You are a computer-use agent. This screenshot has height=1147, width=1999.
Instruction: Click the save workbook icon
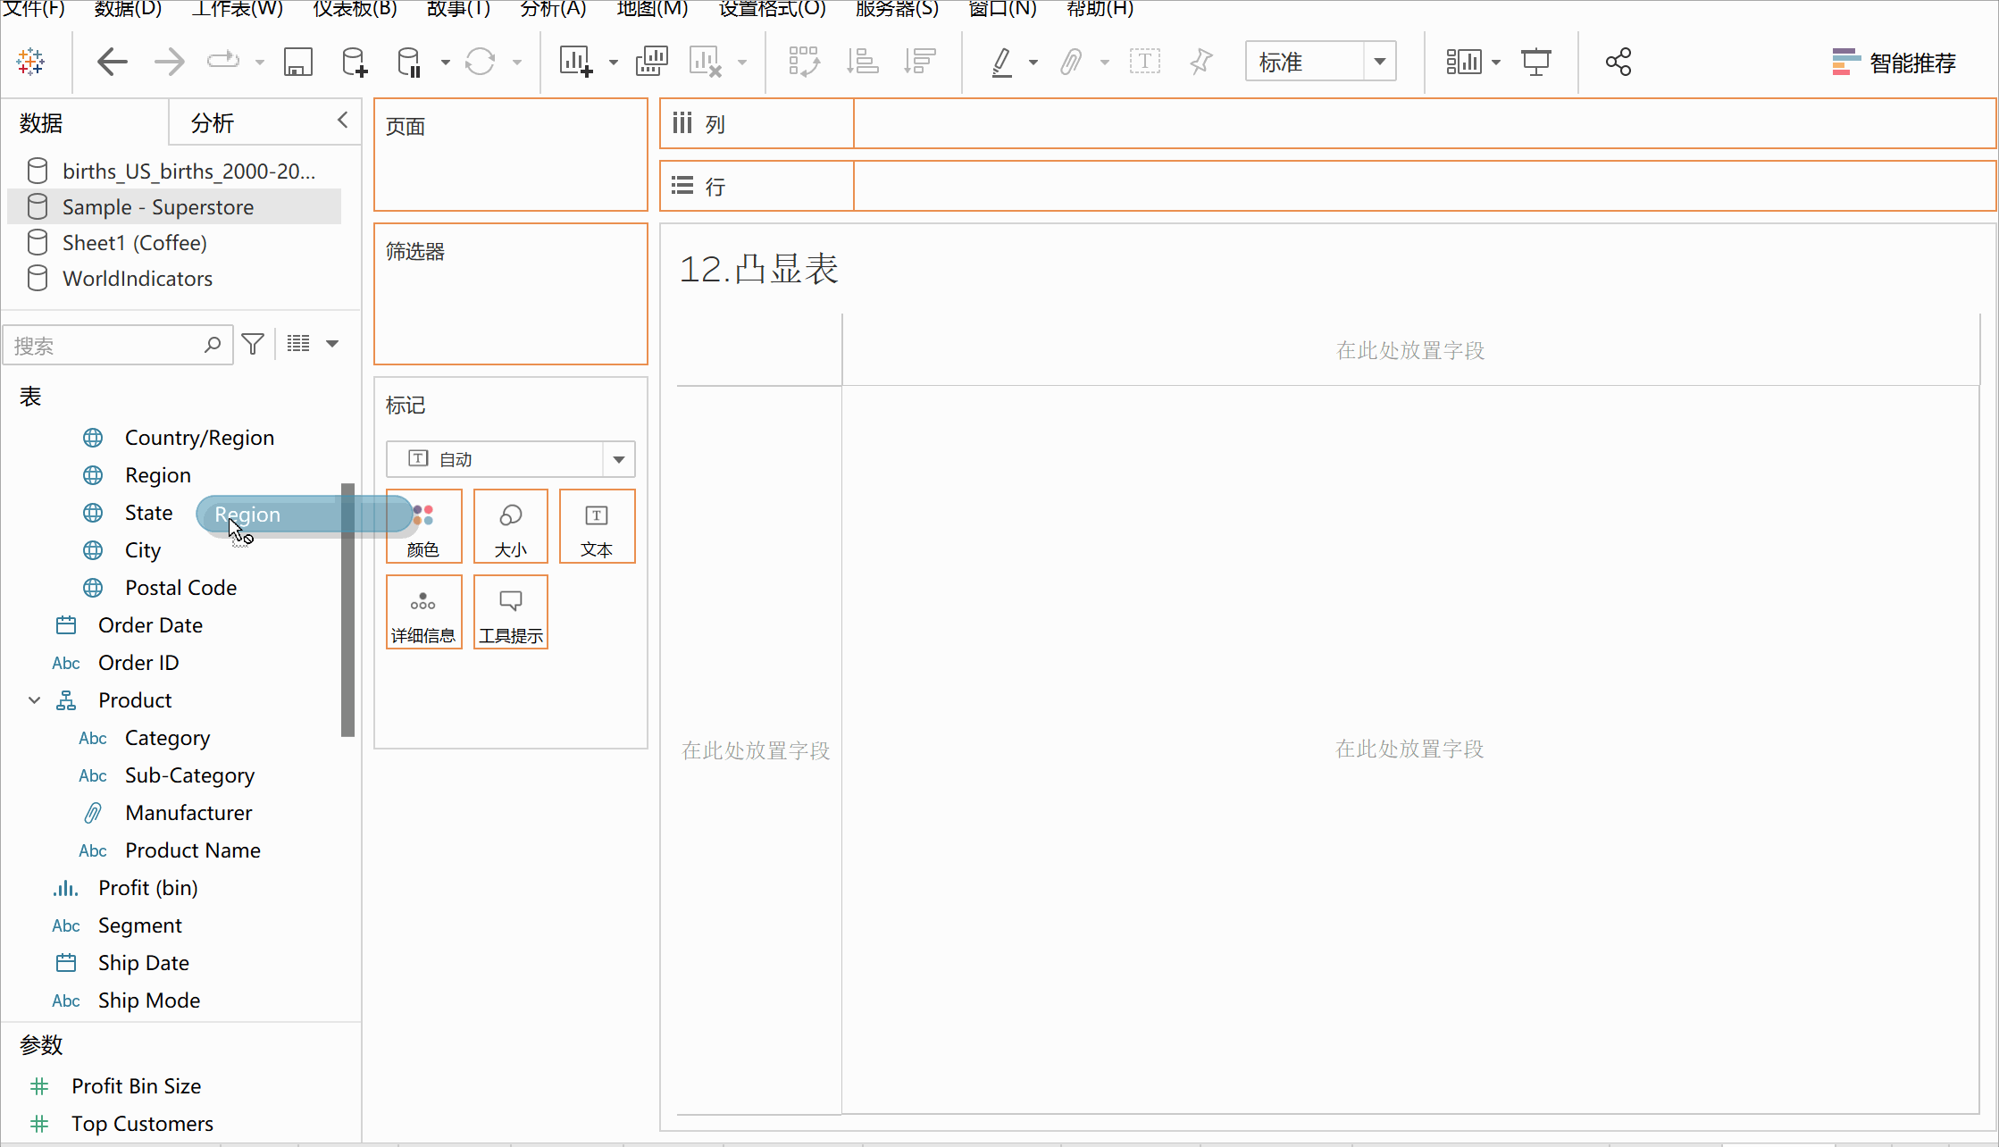pyautogui.click(x=297, y=61)
